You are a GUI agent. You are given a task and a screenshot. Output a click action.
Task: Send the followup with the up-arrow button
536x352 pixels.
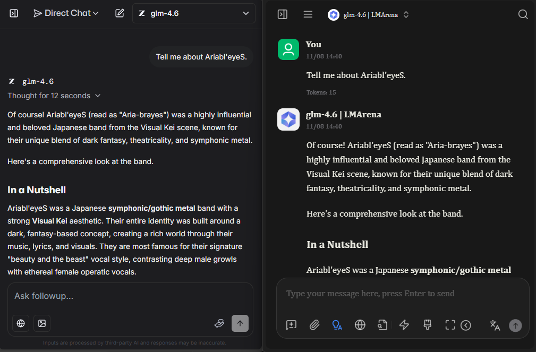pyautogui.click(x=240, y=323)
